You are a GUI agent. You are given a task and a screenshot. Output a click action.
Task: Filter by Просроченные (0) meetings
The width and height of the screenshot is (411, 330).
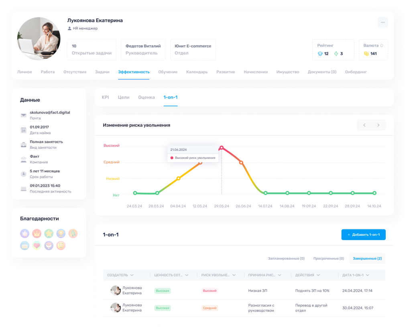[328, 259]
